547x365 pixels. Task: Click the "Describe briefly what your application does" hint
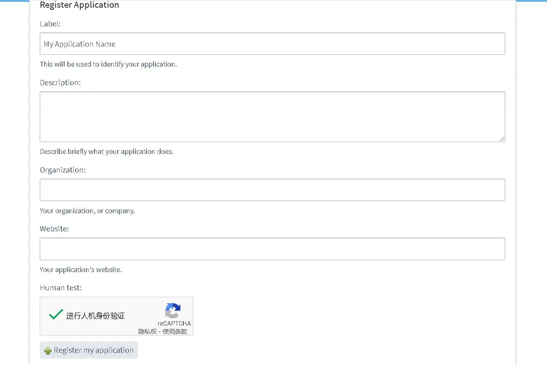tap(107, 152)
